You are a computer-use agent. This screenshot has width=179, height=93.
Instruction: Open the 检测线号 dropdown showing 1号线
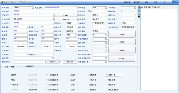coord(135,23)
